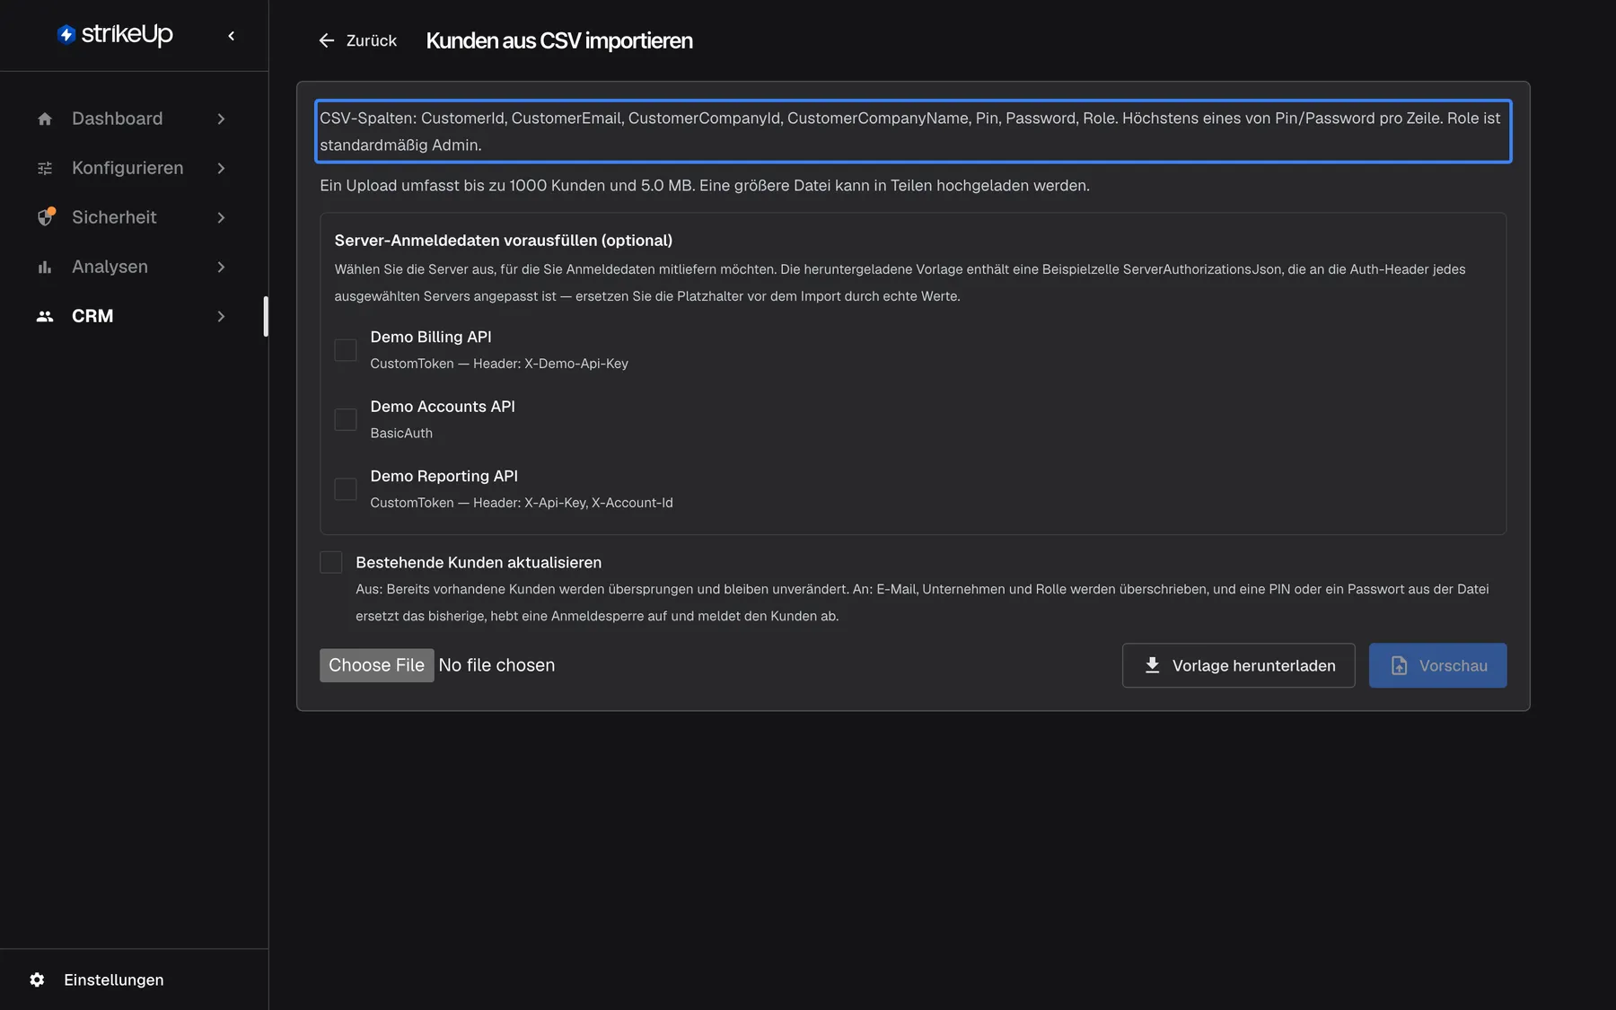Image resolution: width=1616 pixels, height=1010 pixels.
Task: Click the Choose File button
Action: 377,665
